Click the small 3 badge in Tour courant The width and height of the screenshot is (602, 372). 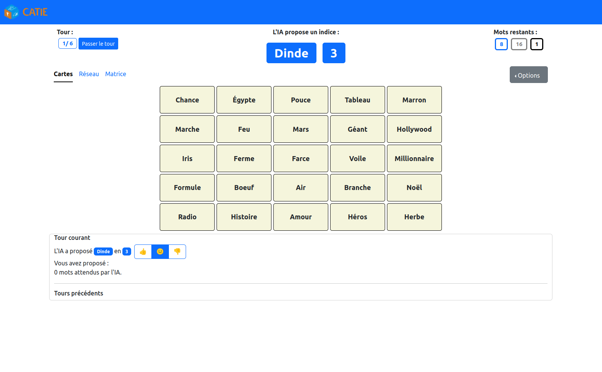[x=127, y=251]
